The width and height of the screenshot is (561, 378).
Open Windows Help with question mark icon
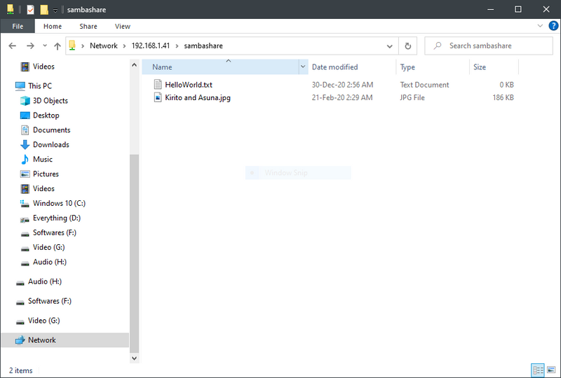coord(553,26)
